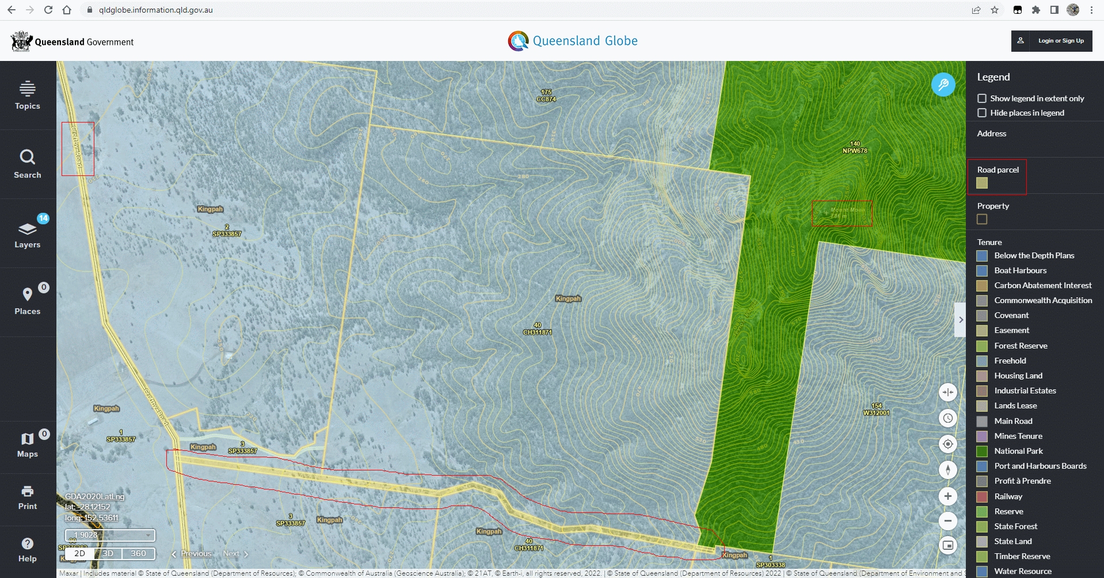The height and width of the screenshot is (578, 1104).
Task: Open the Maps panel
Action: coord(28,445)
